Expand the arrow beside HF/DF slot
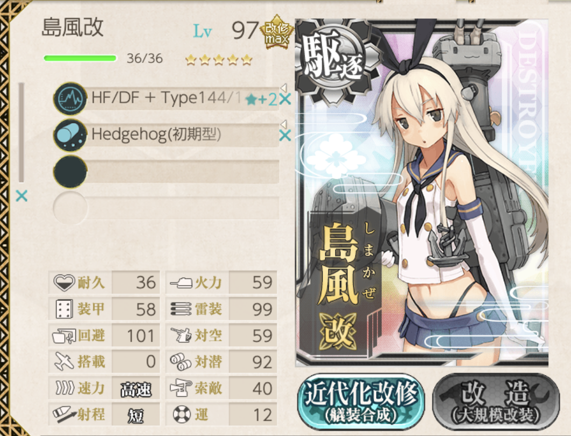This screenshot has width=571, height=436. pos(284,87)
